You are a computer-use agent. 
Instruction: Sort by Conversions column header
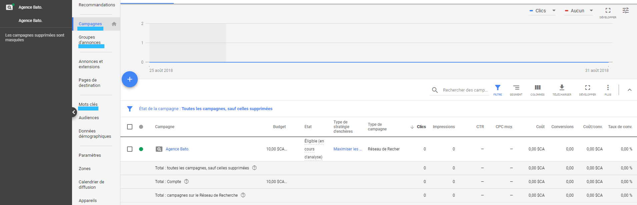562,127
